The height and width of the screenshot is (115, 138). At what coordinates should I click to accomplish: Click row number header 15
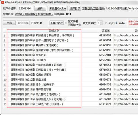coord(5,104)
